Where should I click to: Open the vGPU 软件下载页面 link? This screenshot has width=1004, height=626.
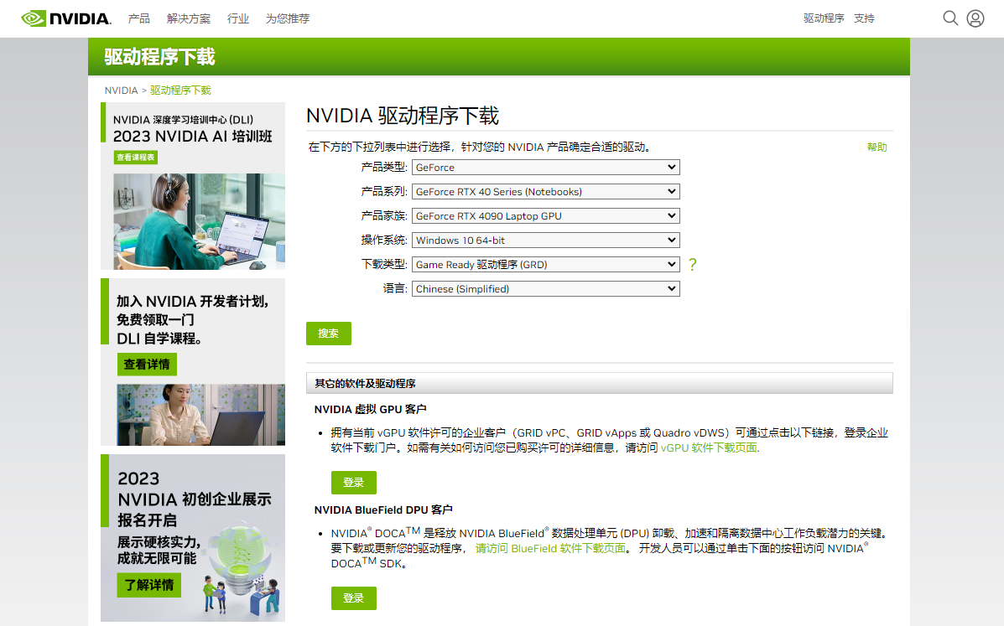[x=709, y=448]
